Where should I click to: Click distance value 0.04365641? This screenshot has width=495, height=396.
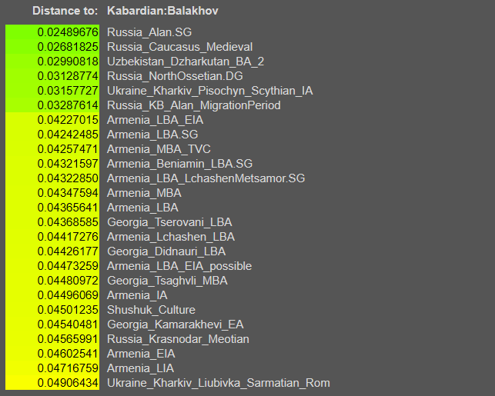pyautogui.click(x=68, y=208)
